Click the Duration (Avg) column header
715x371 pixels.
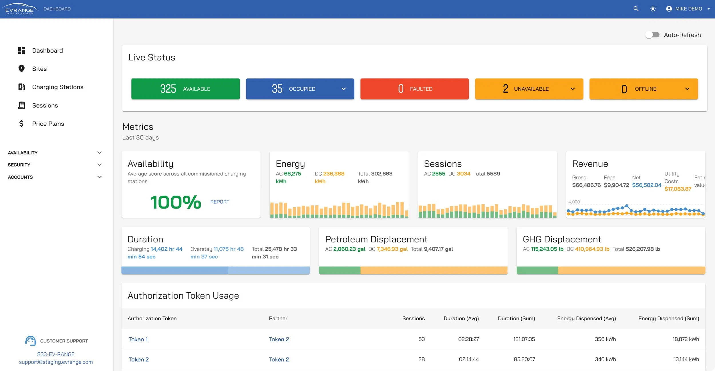click(461, 318)
